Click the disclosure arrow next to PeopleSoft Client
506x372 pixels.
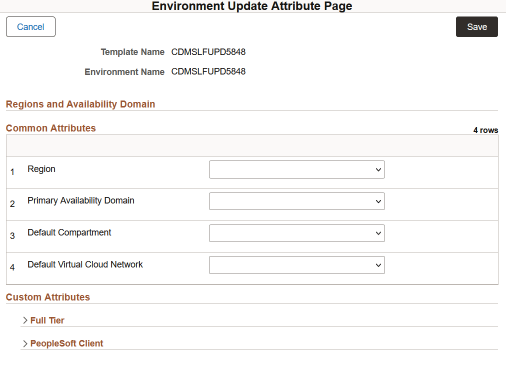pos(25,343)
